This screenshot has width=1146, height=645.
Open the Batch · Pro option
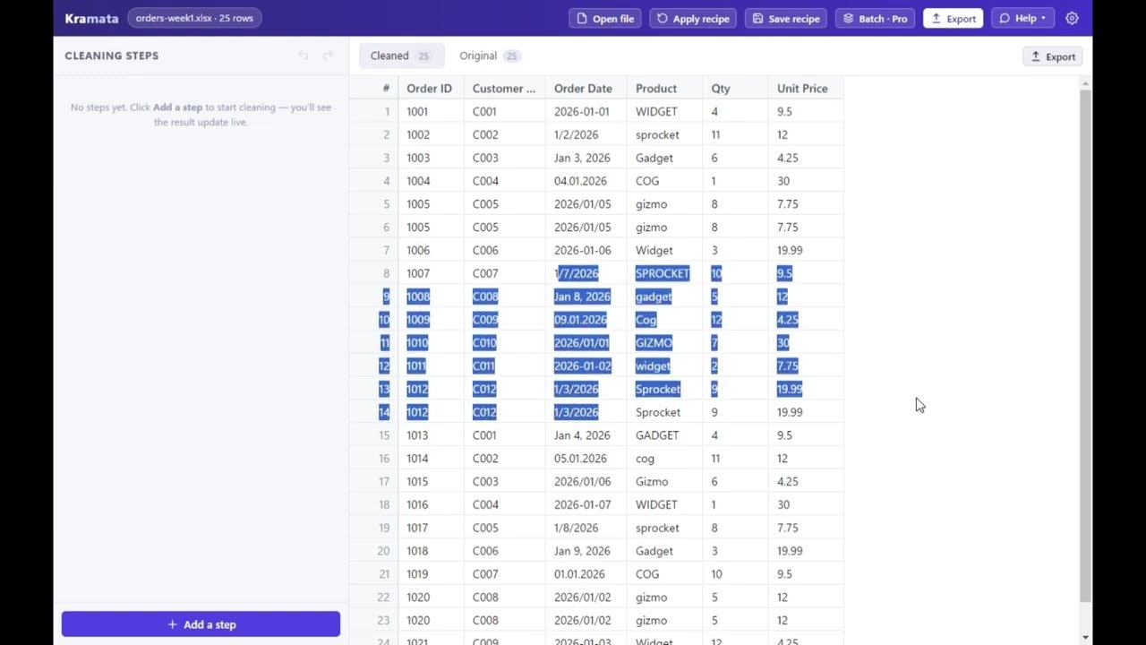[x=875, y=18]
